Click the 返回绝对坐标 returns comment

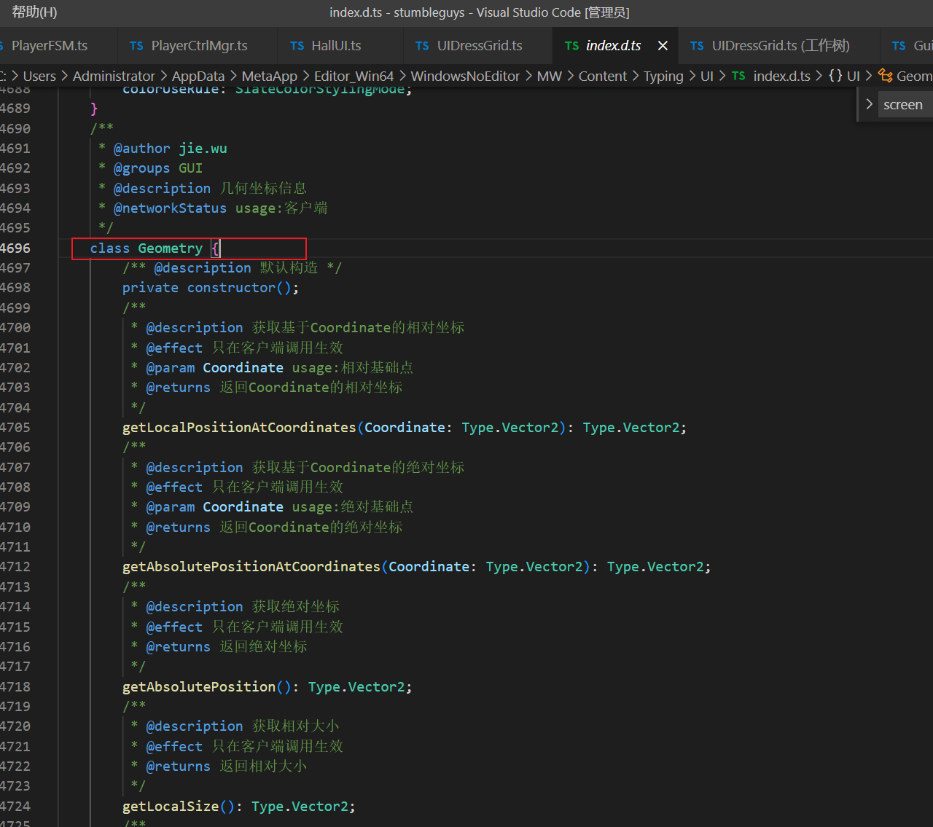(x=263, y=647)
